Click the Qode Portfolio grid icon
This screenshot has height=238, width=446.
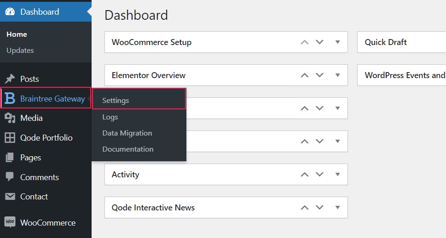10,138
